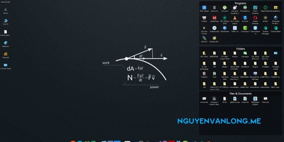Image resolution: width=284 pixels, height=142 pixels.
Task: Launch ON1 Effects 2018
Action: click(225, 20)
